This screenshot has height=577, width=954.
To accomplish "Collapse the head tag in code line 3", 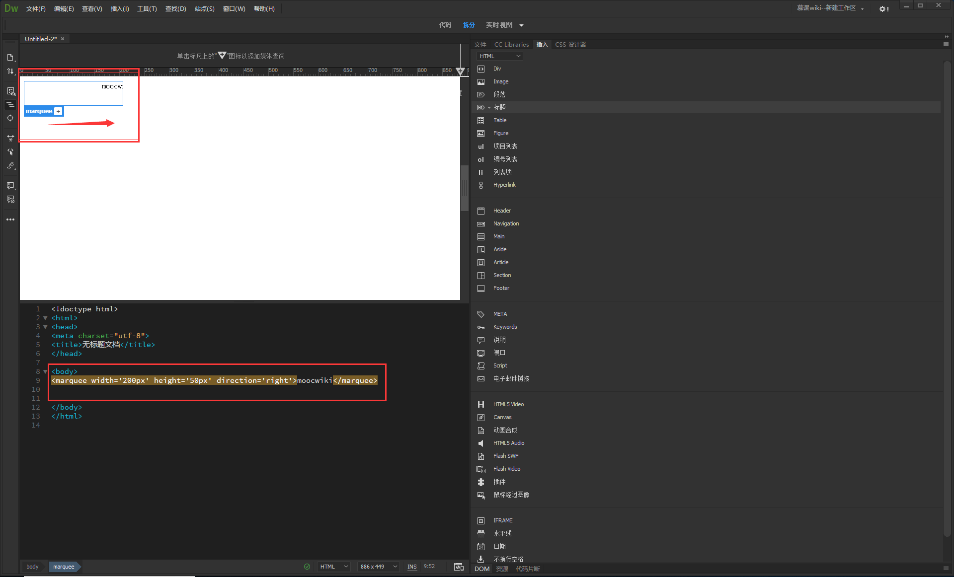I will (x=45, y=327).
